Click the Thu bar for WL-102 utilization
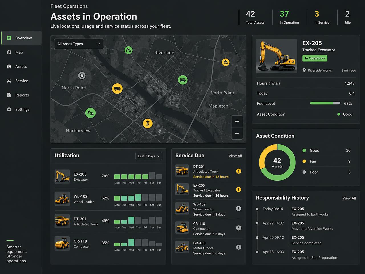365x274 pixels. pyautogui.click(x=138, y=197)
